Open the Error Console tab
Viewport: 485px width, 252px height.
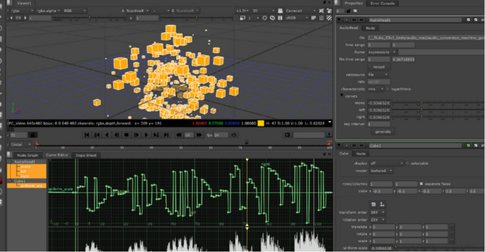pos(383,4)
